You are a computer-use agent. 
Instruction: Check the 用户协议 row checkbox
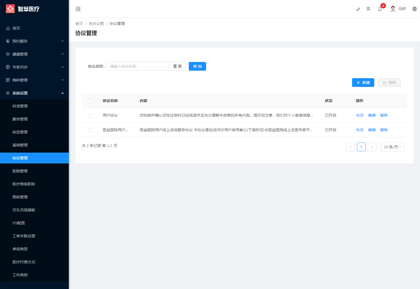click(90, 116)
